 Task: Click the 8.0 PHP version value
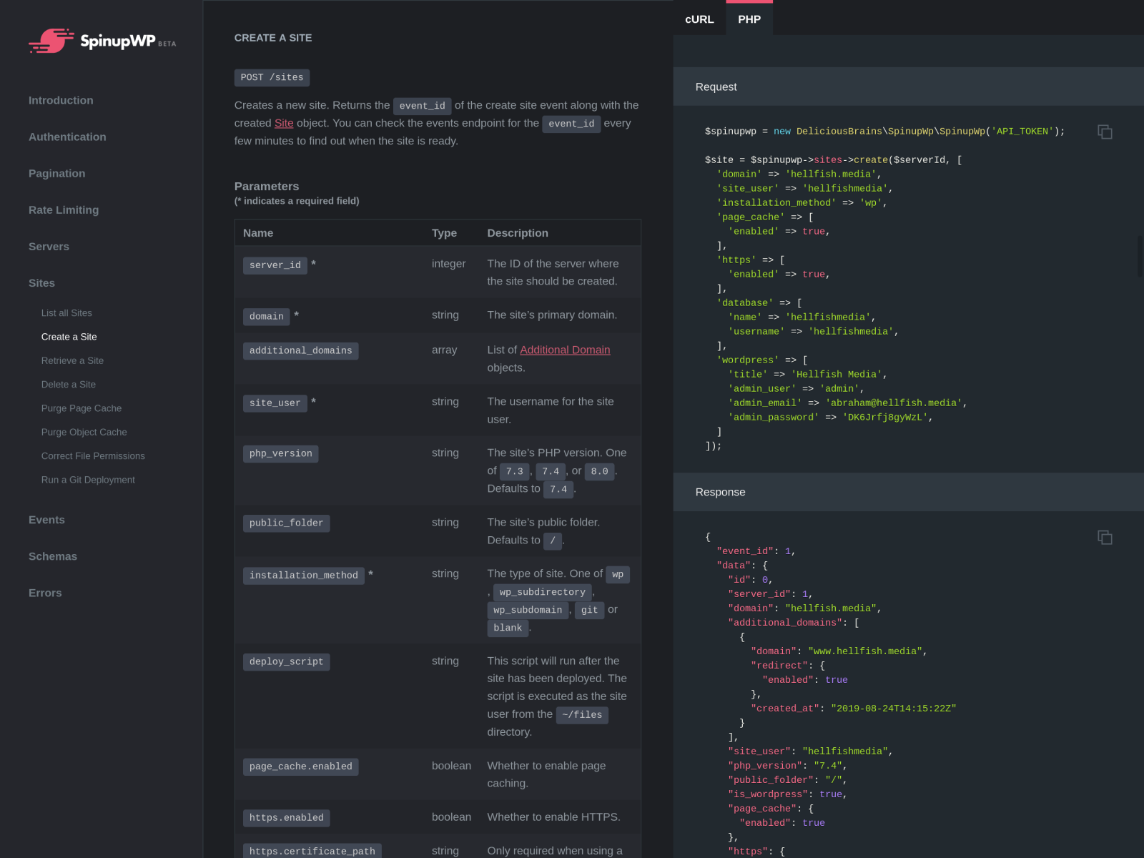(600, 472)
